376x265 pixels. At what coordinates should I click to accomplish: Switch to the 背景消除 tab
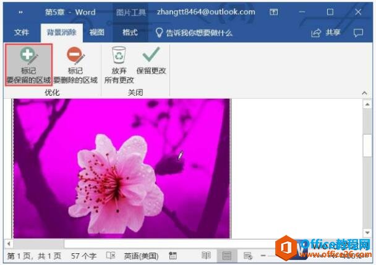click(x=62, y=33)
